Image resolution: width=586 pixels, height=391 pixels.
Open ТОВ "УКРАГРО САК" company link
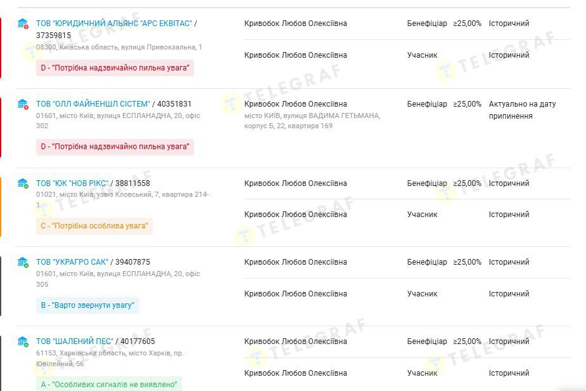(72, 262)
